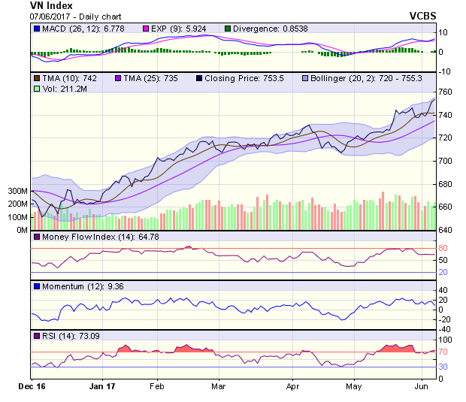Click the VCBS label at top right
Screen dimensions: 466x402
click(444, 15)
